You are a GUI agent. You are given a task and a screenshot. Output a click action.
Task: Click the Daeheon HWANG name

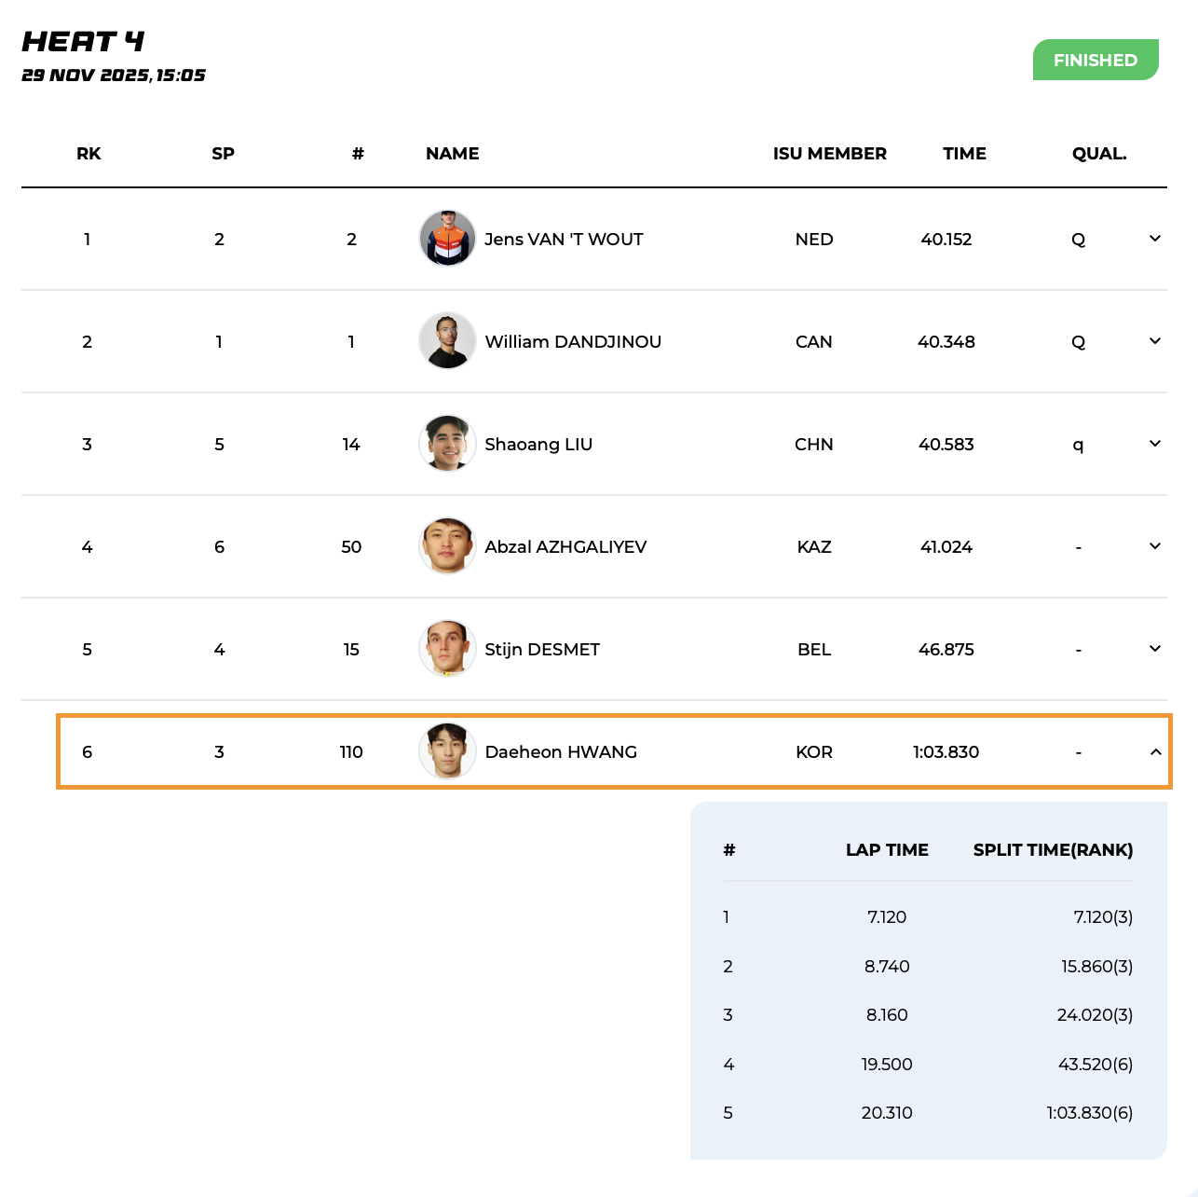coord(561,752)
